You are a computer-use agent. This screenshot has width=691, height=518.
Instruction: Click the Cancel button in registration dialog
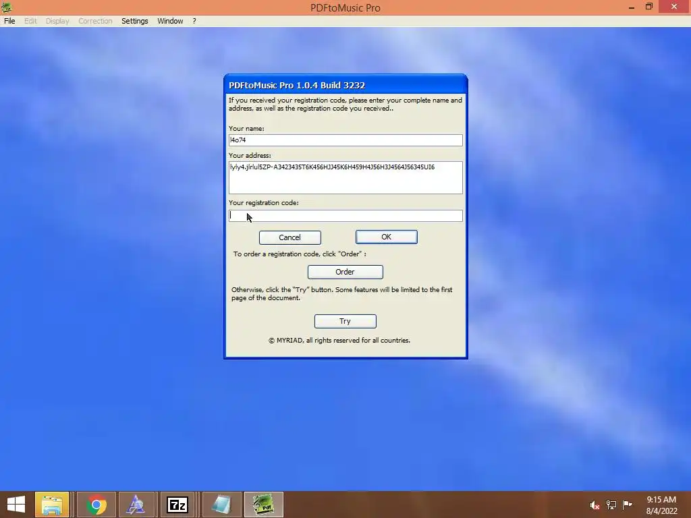coord(289,237)
